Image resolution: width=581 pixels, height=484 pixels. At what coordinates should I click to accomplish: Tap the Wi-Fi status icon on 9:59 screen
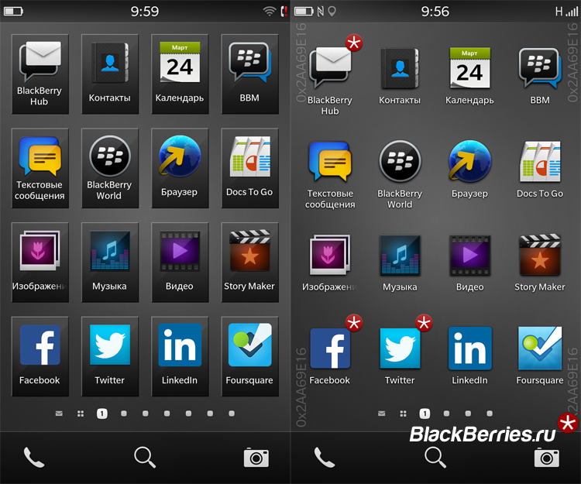pyautogui.click(x=270, y=12)
